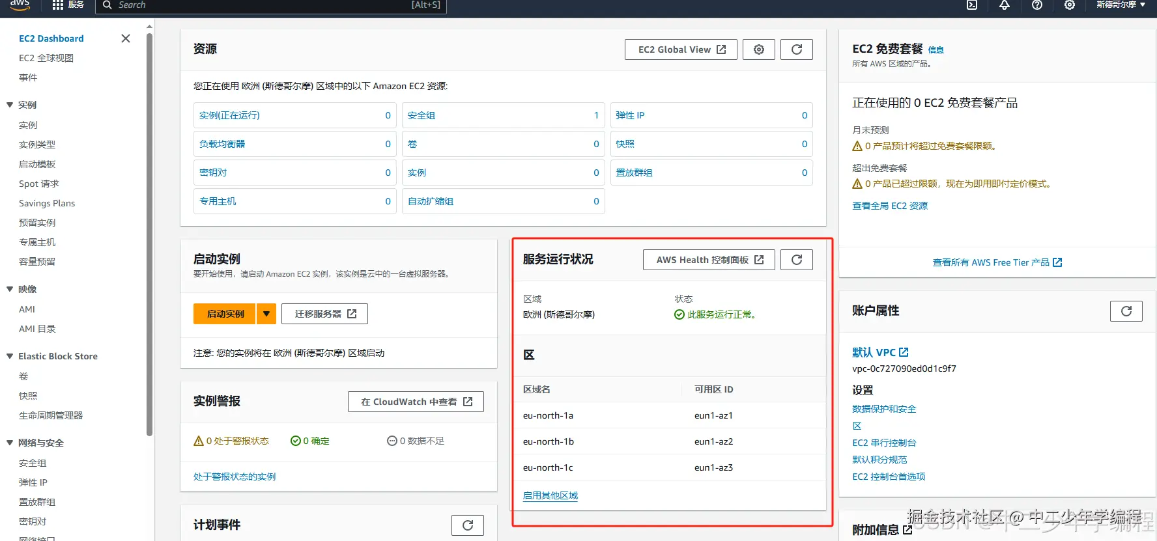Image resolution: width=1157 pixels, height=541 pixels.
Task: Open EC2 控制台首选项 link
Action: tap(889, 477)
